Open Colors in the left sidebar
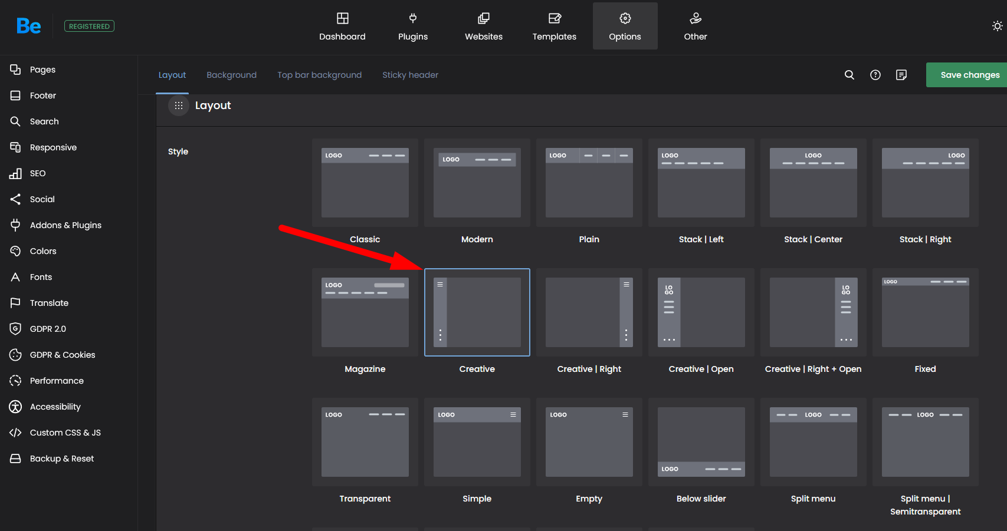1007x531 pixels. (43, 251)
